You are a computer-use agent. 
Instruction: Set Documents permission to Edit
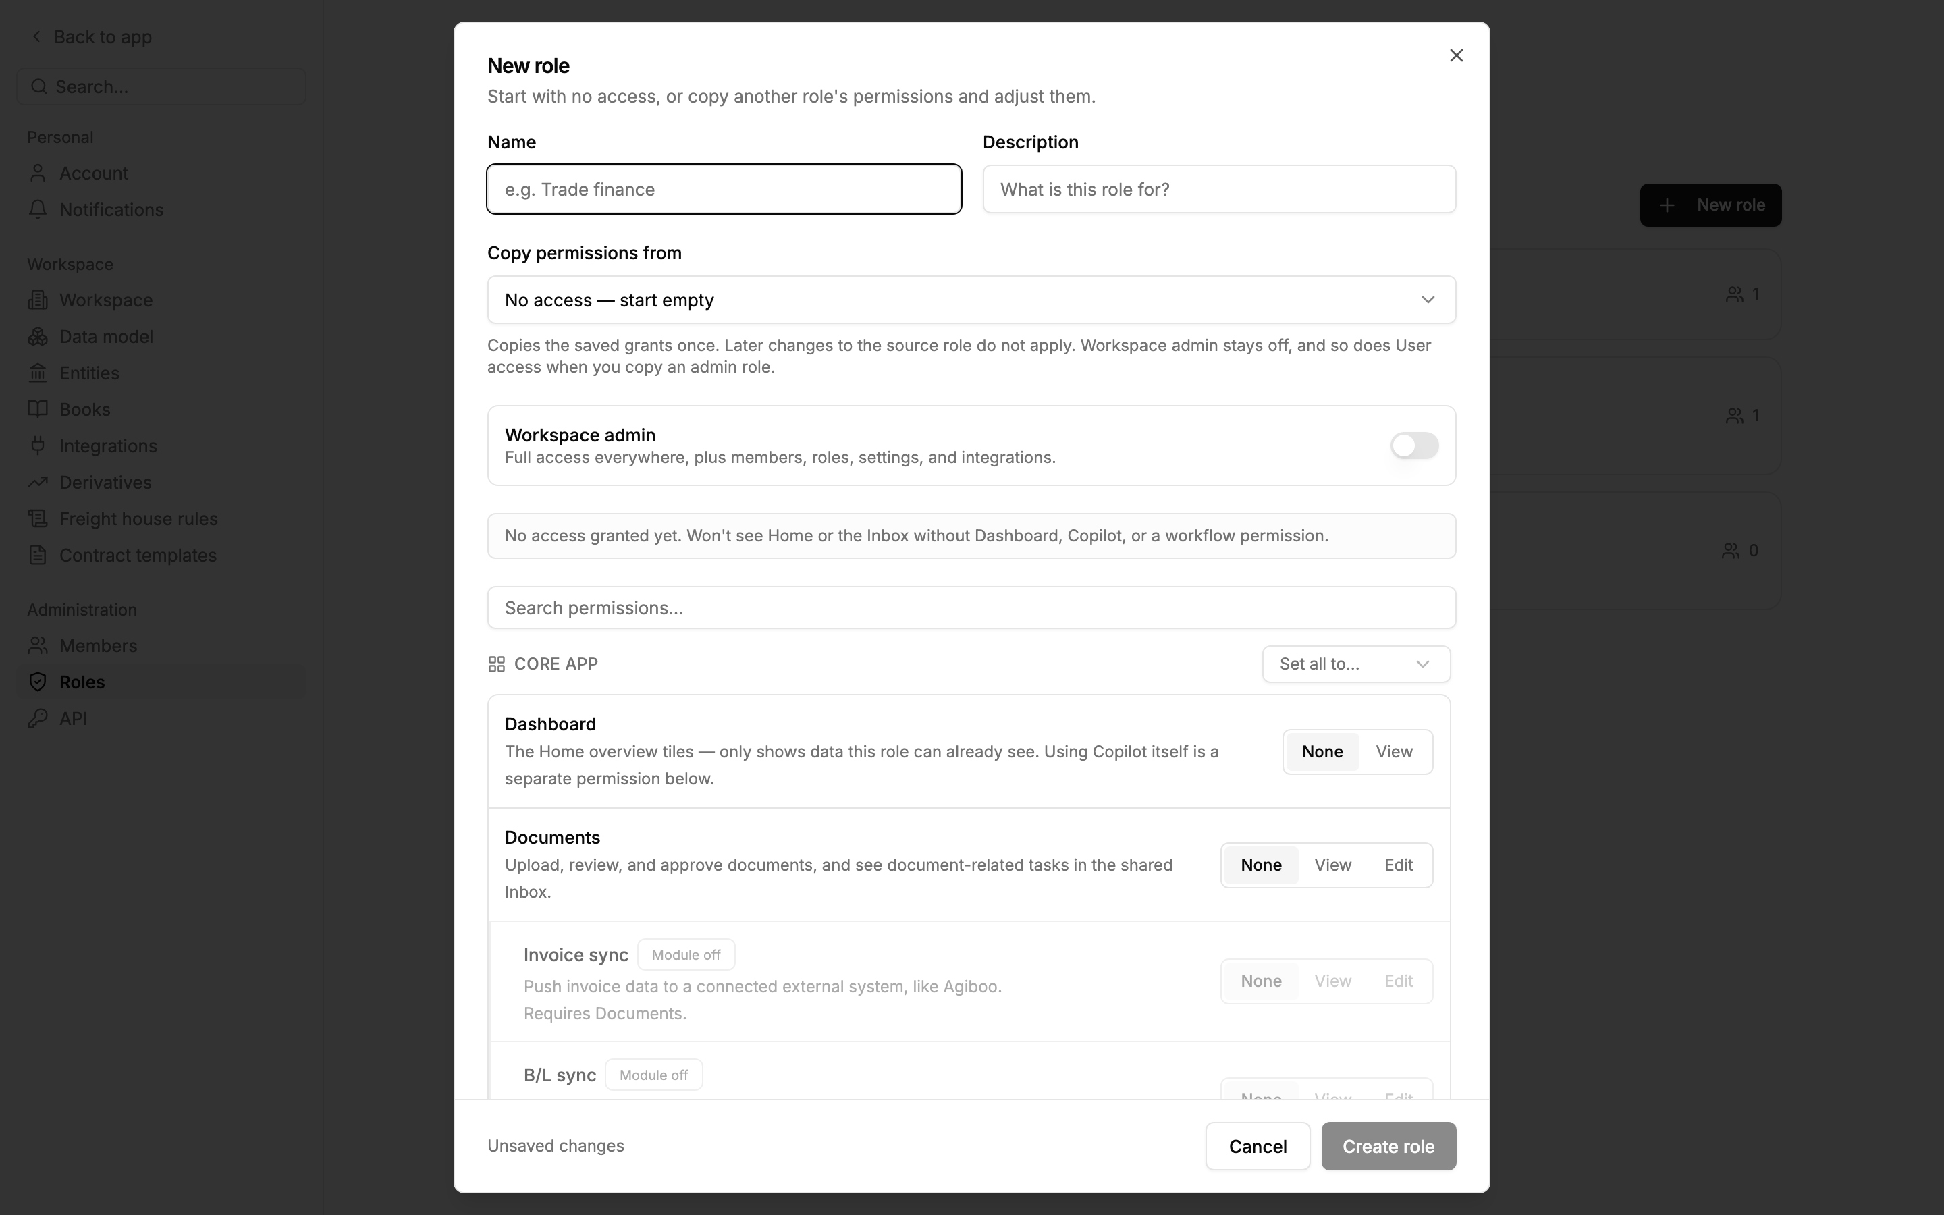tap(1399, 865)
